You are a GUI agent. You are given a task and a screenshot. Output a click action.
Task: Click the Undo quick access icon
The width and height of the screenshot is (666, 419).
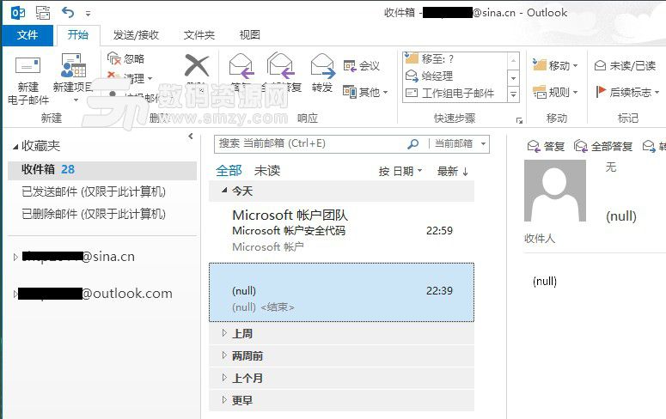68,12
